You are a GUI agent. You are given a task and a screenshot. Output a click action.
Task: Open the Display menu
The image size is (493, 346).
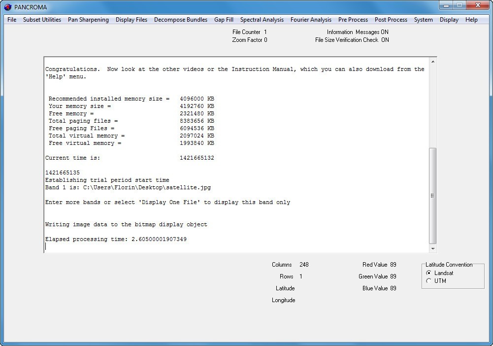pyautogui.click(x=449, y=20)
